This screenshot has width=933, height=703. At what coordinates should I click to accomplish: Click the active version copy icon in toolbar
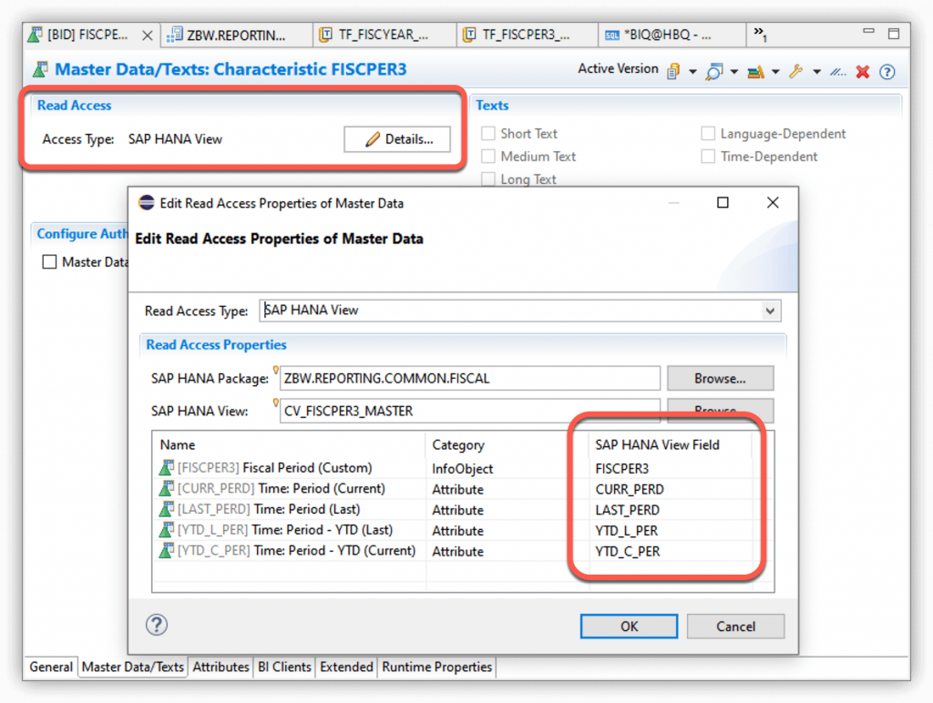tap(673, 71)
